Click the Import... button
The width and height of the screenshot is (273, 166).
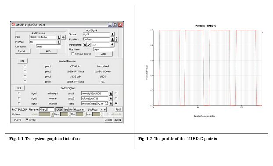(23, 51)
